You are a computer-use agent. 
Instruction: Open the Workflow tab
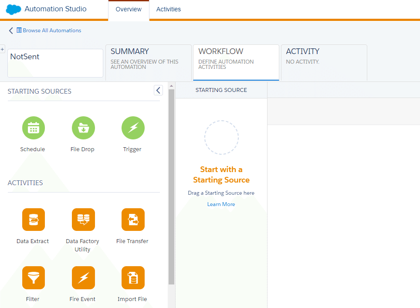point(236,62)
